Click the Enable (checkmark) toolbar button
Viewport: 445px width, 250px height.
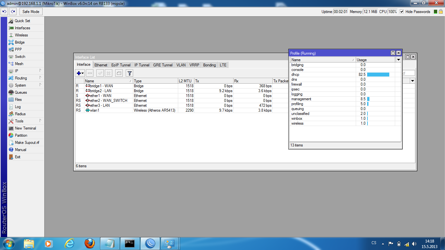[x=100, y=73]
